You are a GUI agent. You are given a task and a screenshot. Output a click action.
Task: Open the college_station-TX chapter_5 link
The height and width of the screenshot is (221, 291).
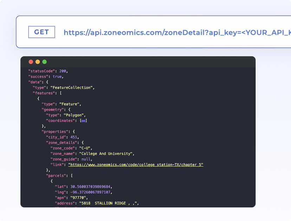click(136, 165)
